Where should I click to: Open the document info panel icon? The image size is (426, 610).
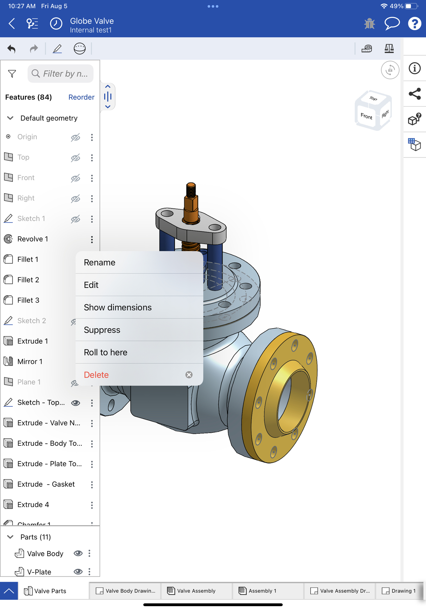click(x=415, y=68)
